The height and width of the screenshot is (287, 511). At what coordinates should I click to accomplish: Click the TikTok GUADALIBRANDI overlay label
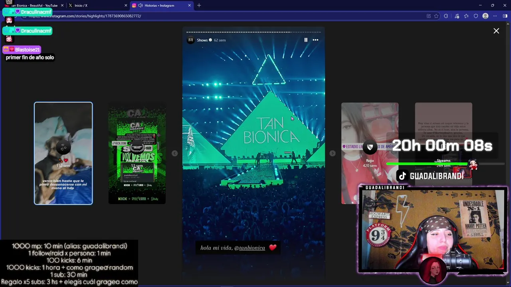pos(430,176)
